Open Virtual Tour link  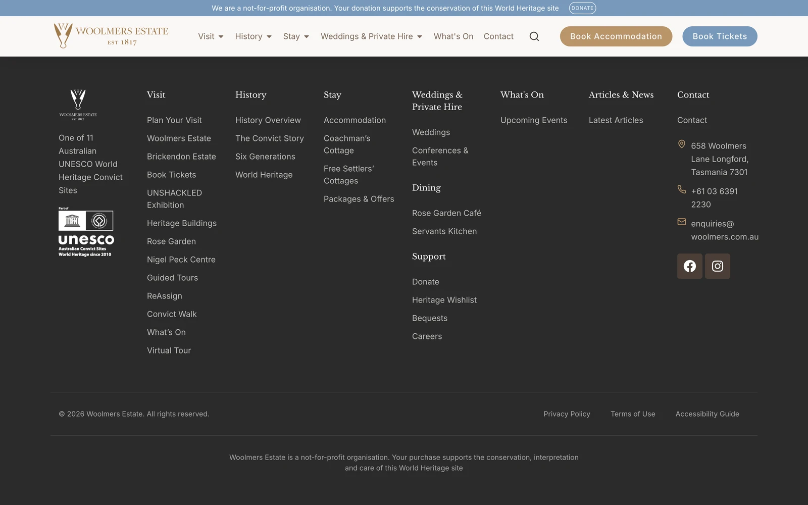[x=169, y=350]
